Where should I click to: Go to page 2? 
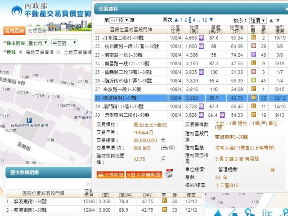186,20
